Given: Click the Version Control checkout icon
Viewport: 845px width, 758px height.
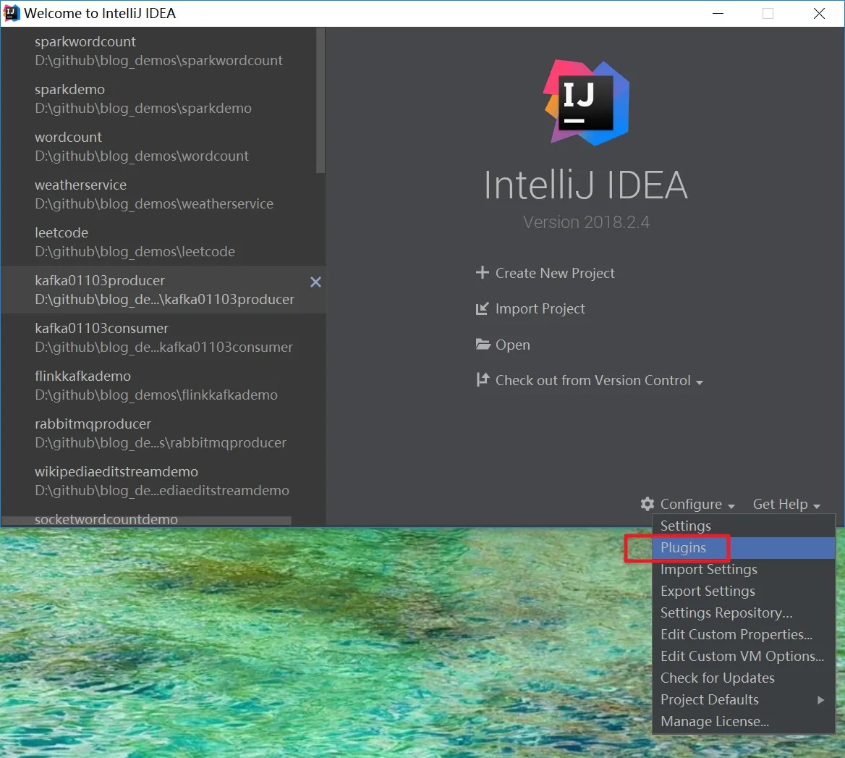Looking at the screenshot, I should 483,379.
